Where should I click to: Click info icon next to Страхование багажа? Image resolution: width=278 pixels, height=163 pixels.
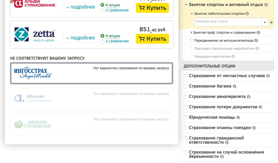click(234, 86)
